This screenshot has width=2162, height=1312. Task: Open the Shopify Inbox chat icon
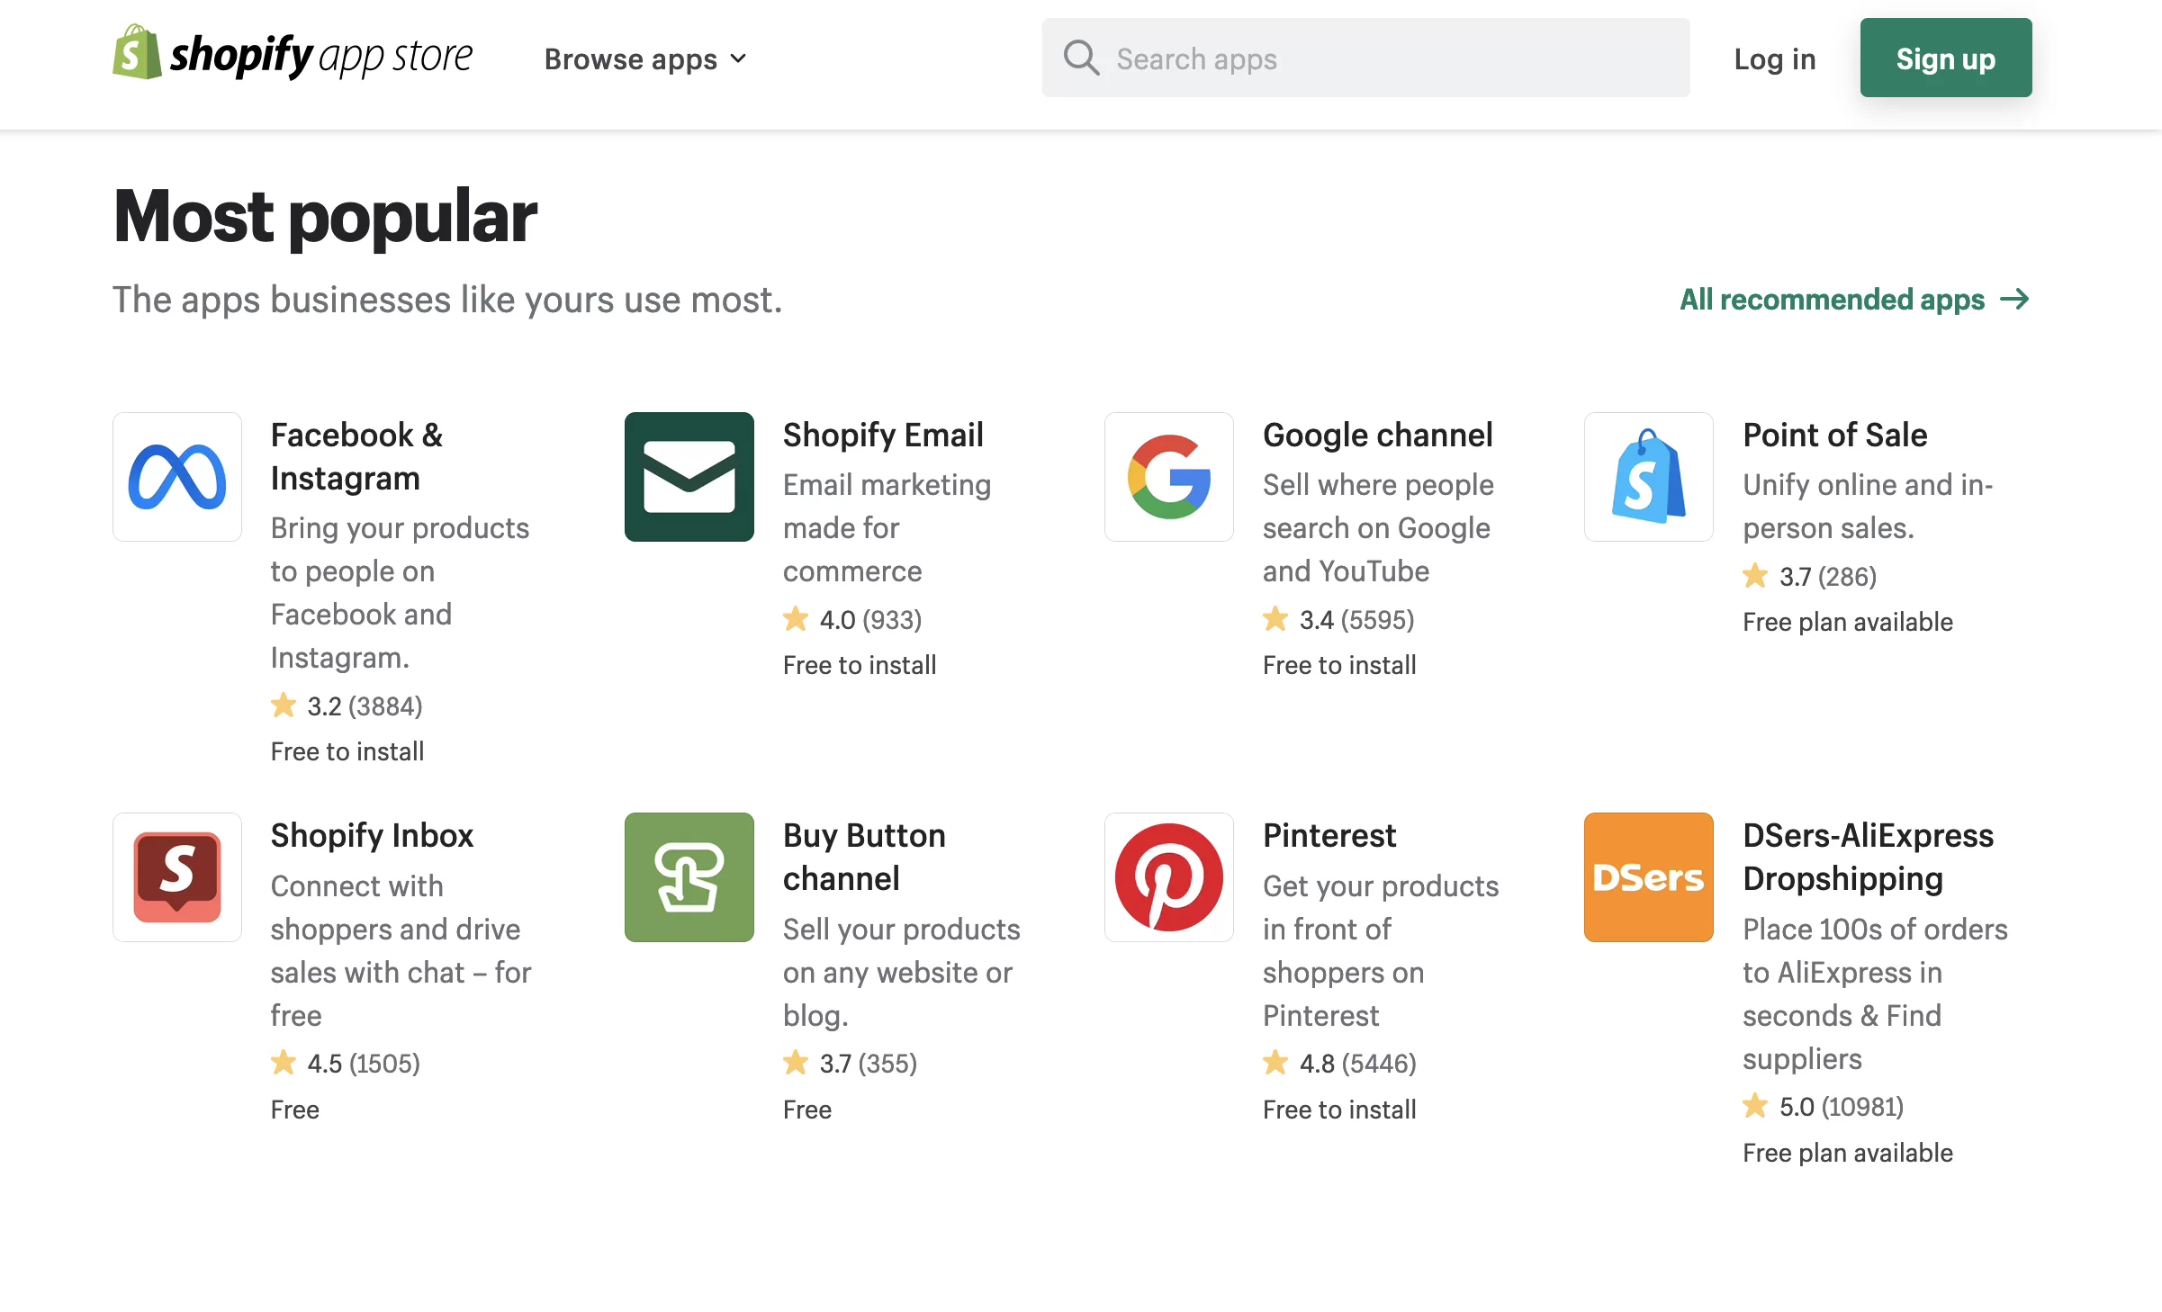[177, 877]
